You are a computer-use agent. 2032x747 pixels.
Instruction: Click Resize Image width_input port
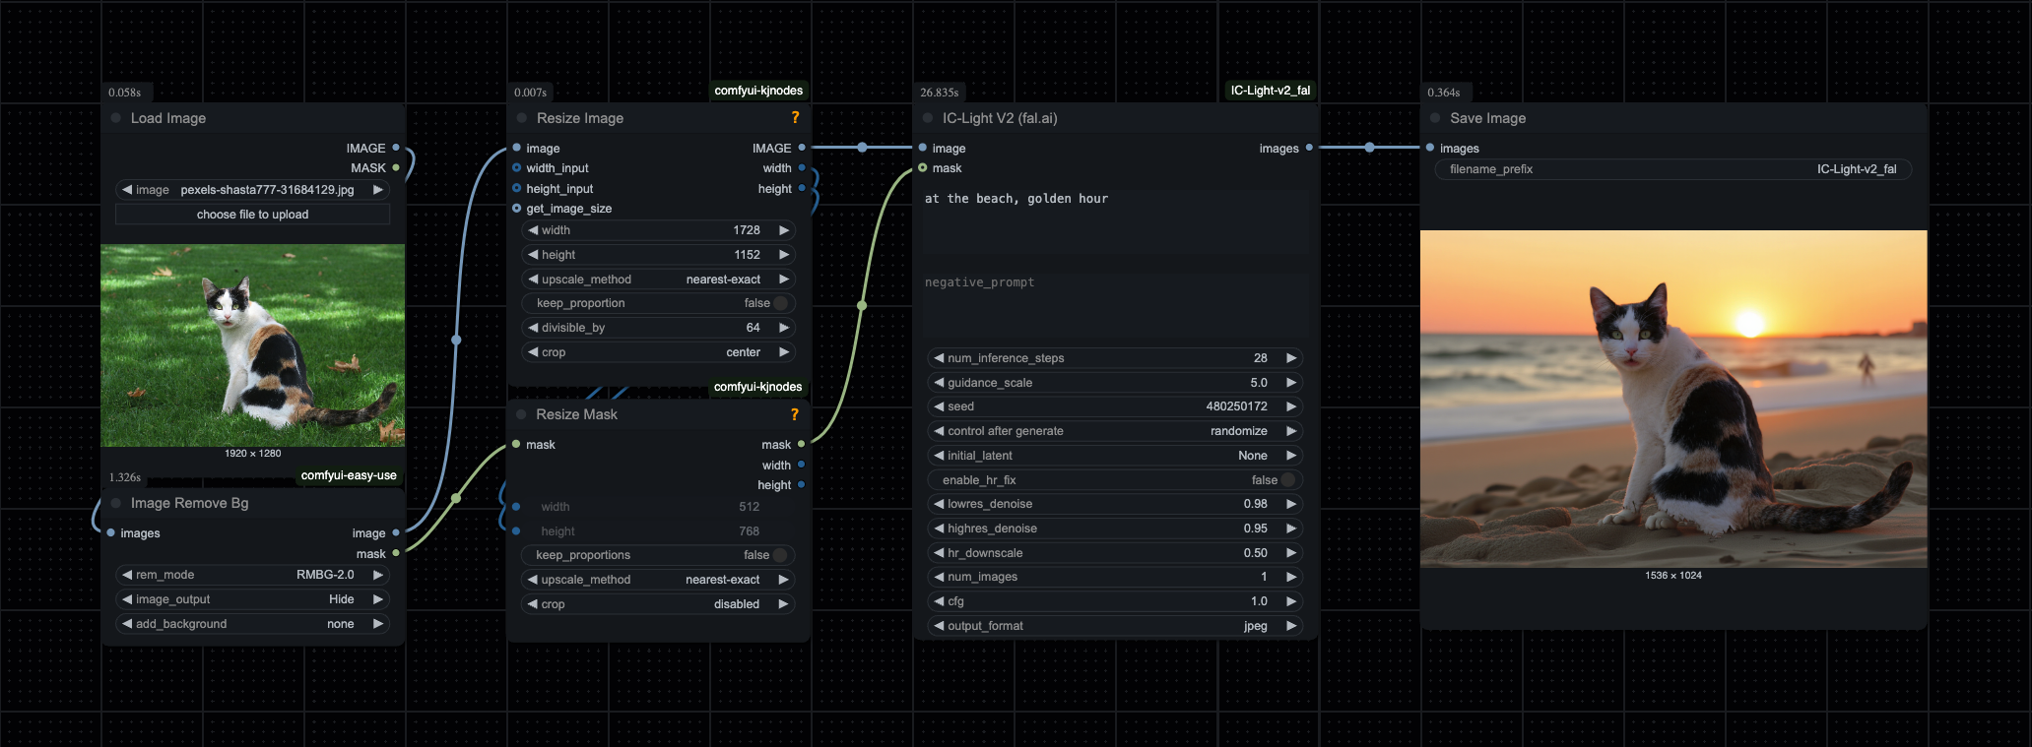click(516, 168)
